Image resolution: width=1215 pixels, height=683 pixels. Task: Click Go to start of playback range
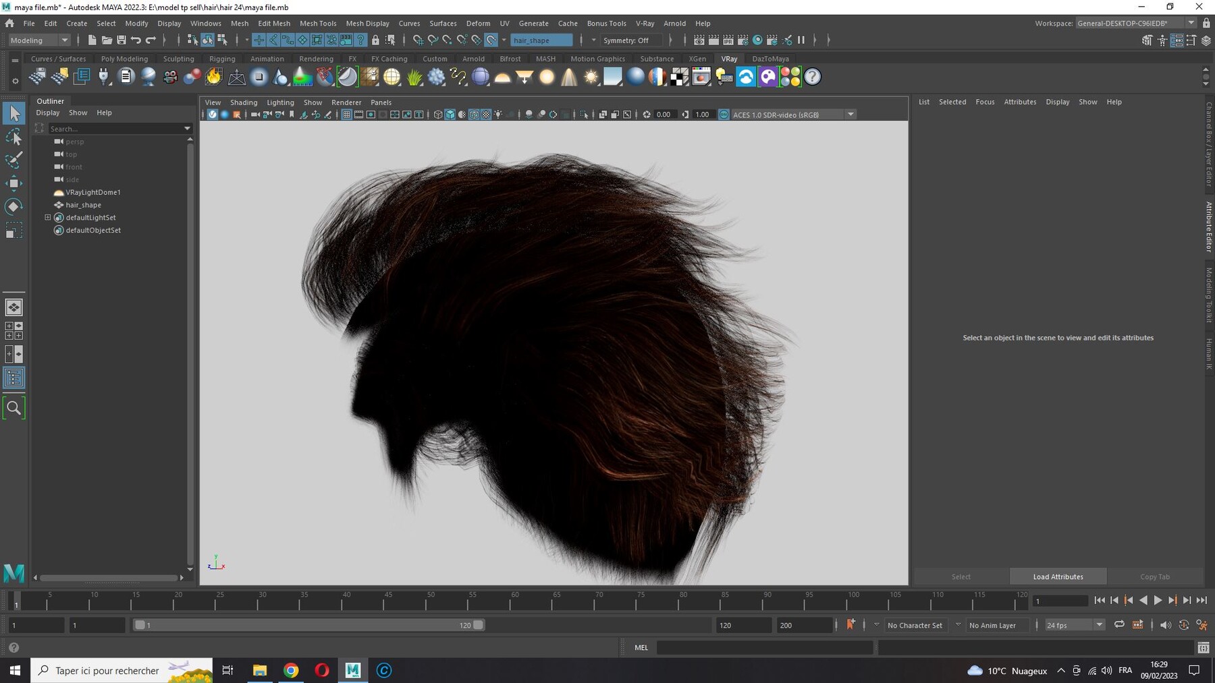pyautogui.click(x=1100, y=600)
